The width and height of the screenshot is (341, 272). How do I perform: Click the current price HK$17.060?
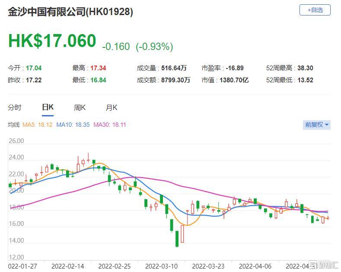tap(52, 41)
